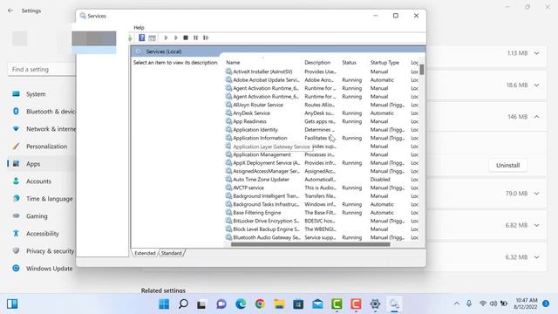Open File Explorer from the taskbar

click(279, 304)
